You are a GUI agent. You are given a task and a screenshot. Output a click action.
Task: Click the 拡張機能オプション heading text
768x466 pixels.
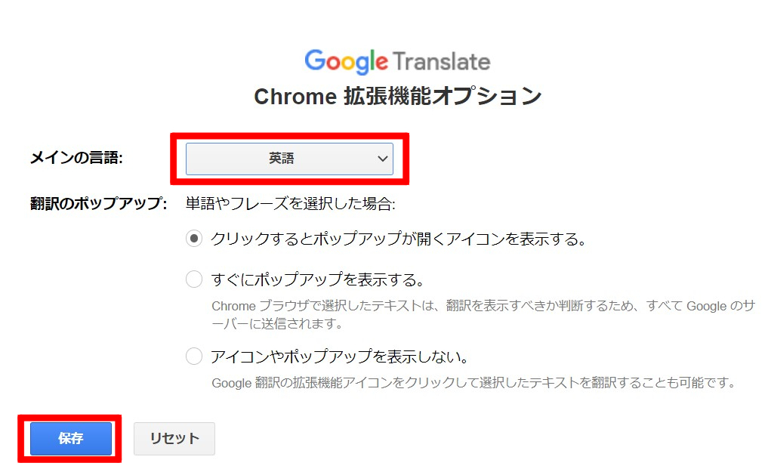pos(443,96)
